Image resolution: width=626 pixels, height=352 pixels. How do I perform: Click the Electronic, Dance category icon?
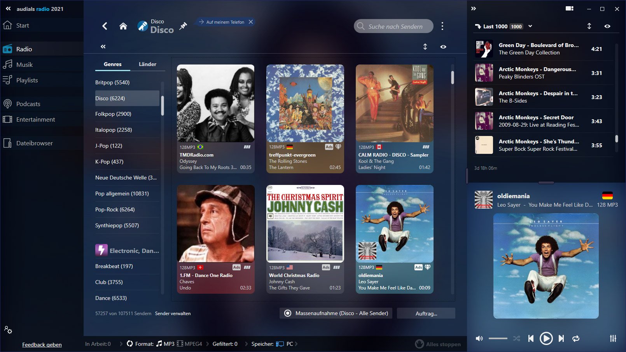[x=101, y=250]
